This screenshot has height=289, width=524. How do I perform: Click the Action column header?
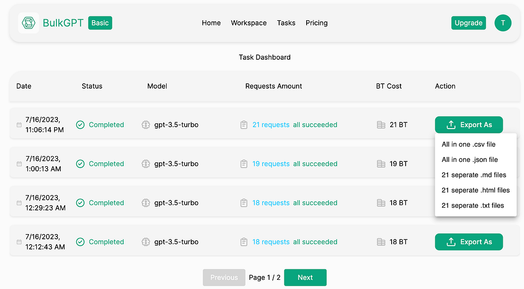[445, 86]
